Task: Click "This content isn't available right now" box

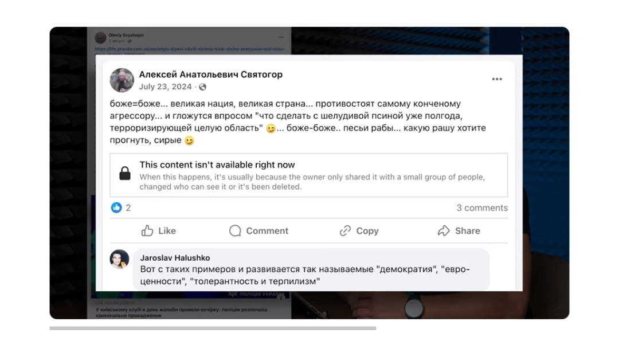Action: [x=308, y=175]
